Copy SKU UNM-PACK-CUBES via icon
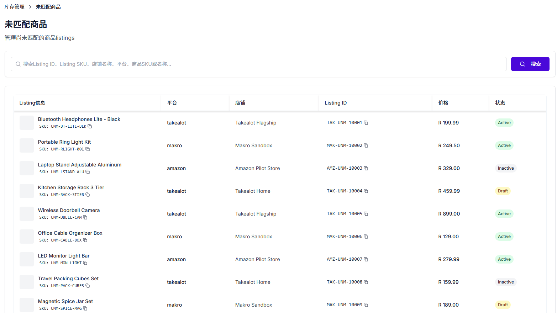The width and height of the screenshot is (557, 313). [x=88, y=286]
